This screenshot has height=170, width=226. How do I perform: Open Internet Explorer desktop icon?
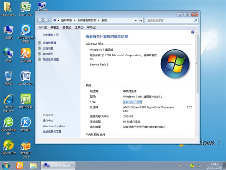8,103
